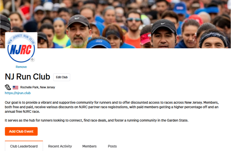Select the Members tab
Image resolution: width=231 pixels, height=151 pixels.
click(x=89, y=146)
